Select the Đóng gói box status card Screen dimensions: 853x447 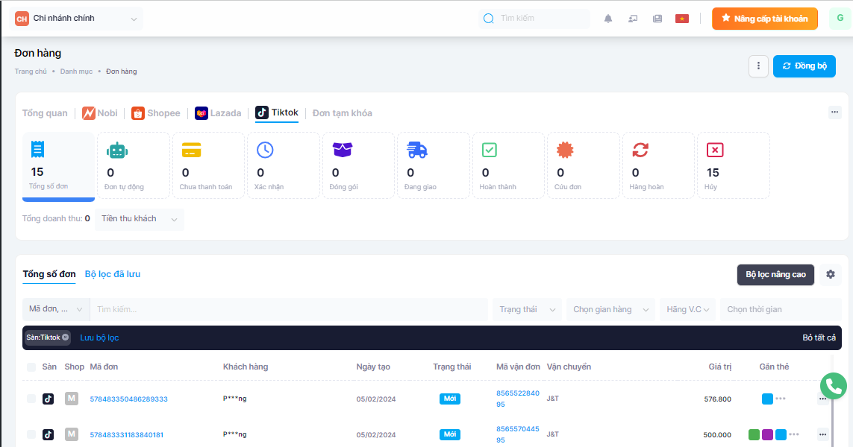click(x=357, y=165)
